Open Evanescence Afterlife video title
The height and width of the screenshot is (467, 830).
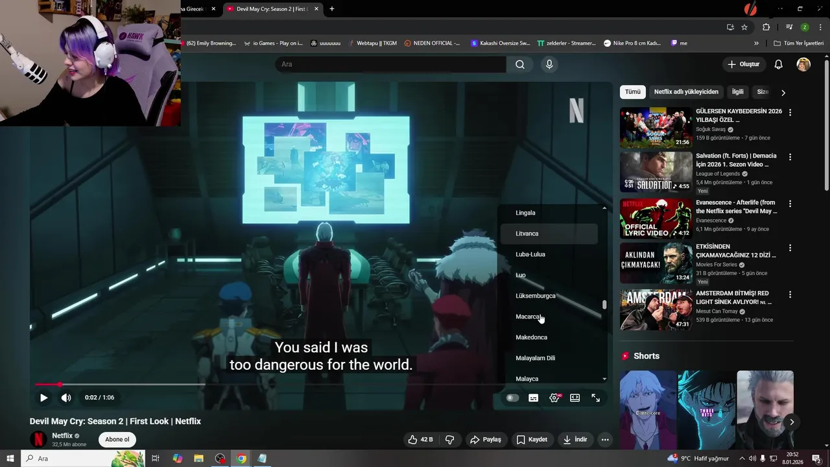click(736, 207)
